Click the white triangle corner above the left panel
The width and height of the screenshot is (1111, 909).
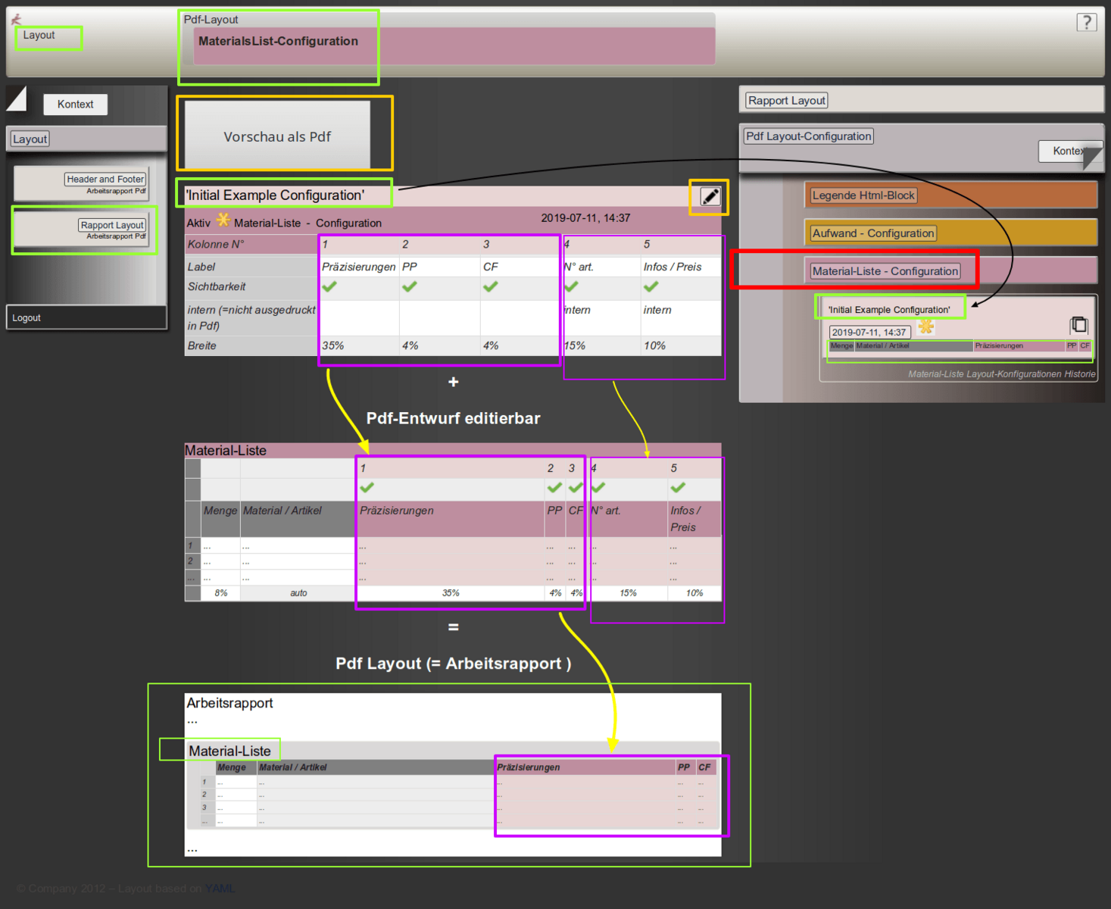click(x=17, y=98)
